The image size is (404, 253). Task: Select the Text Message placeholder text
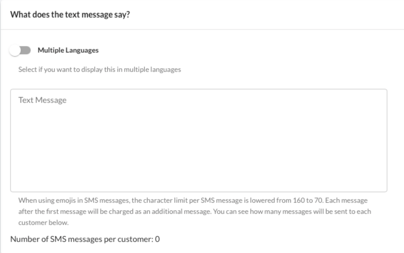(x=43, y=100)
